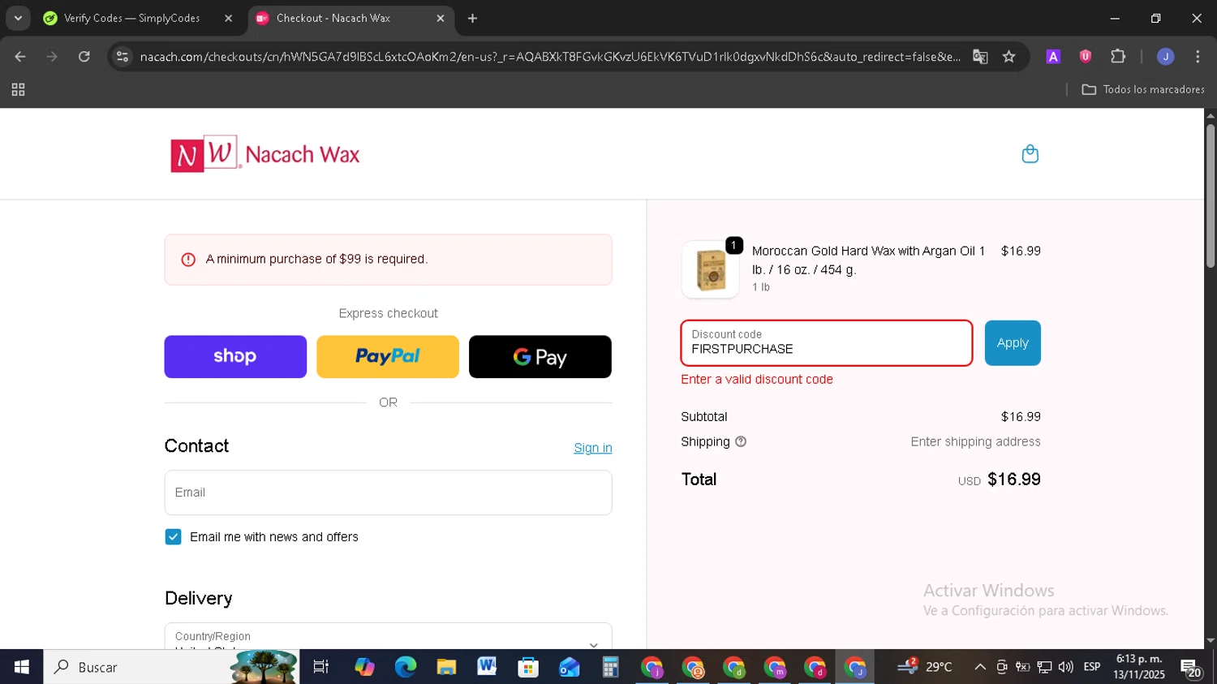Open the purple A extension icon
Image resolution: width=1217 pixels, height=684 pixels.
point(1053,57)
